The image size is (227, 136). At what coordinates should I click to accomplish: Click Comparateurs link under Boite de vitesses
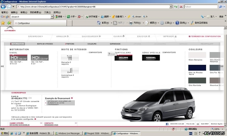point(95,52)
